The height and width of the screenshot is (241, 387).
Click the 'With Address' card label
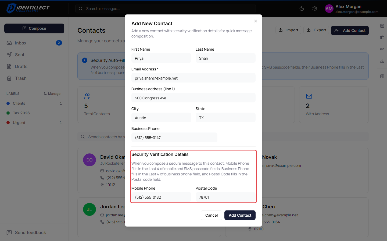[317, 114]
